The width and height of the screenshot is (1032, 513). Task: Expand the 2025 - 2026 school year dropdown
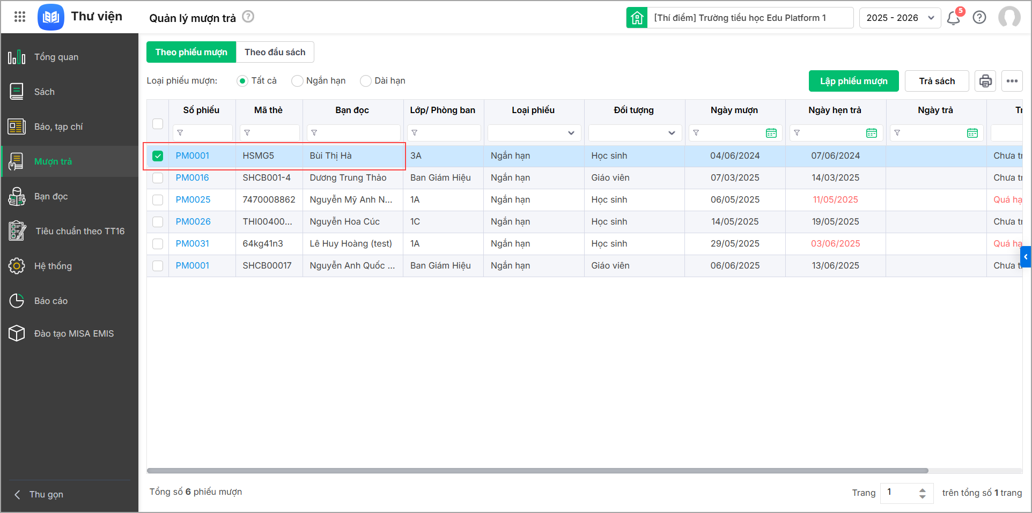tap(900, 18)
